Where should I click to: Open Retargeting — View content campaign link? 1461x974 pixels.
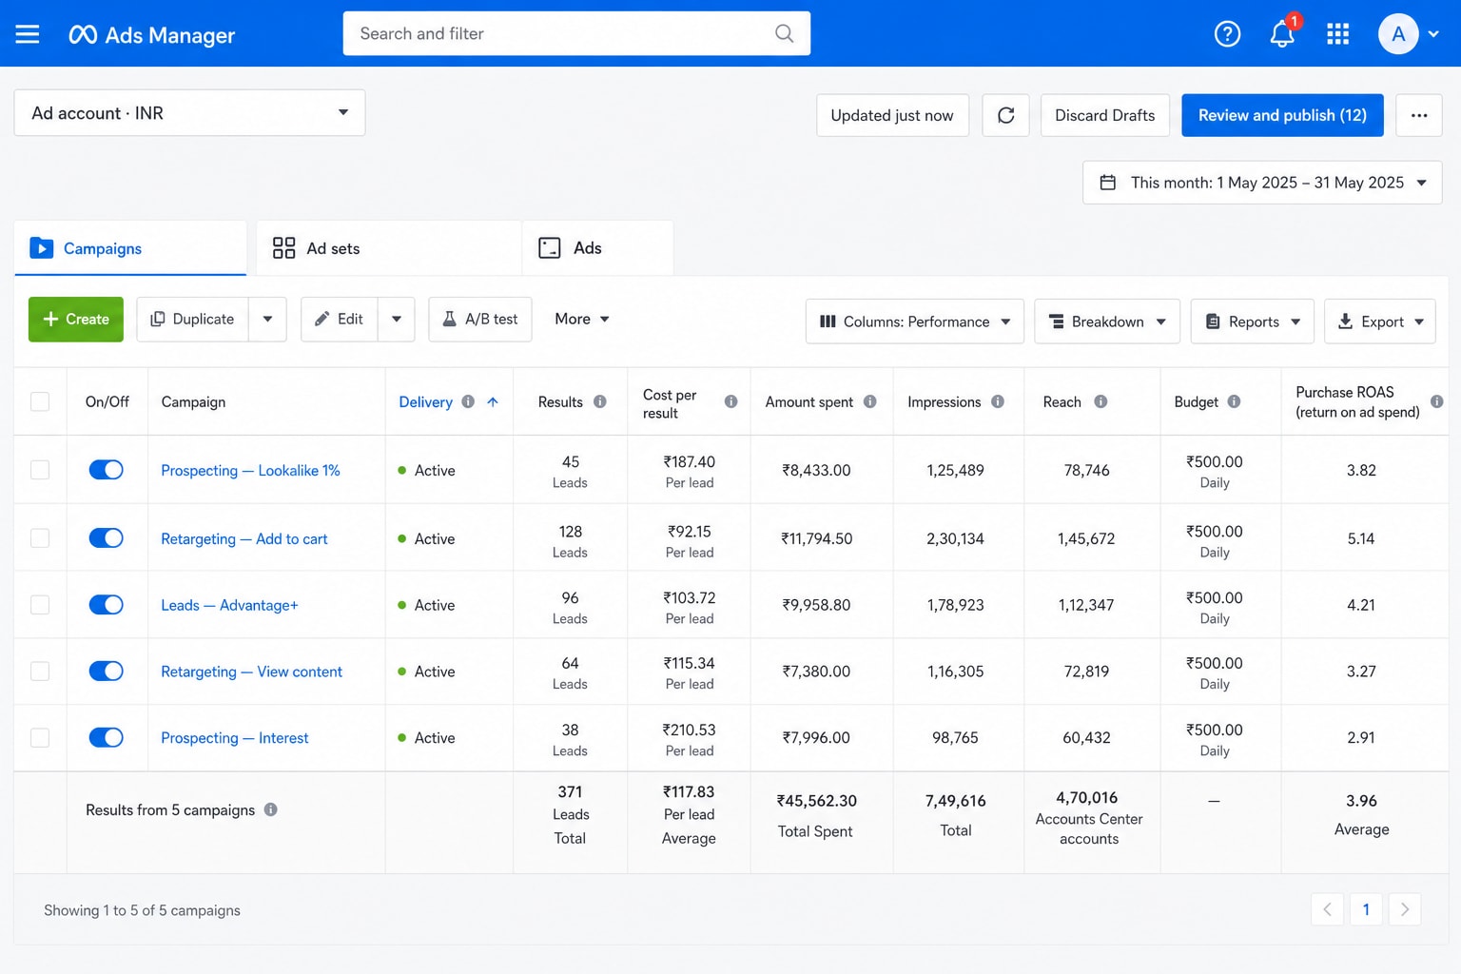[251, 672]
